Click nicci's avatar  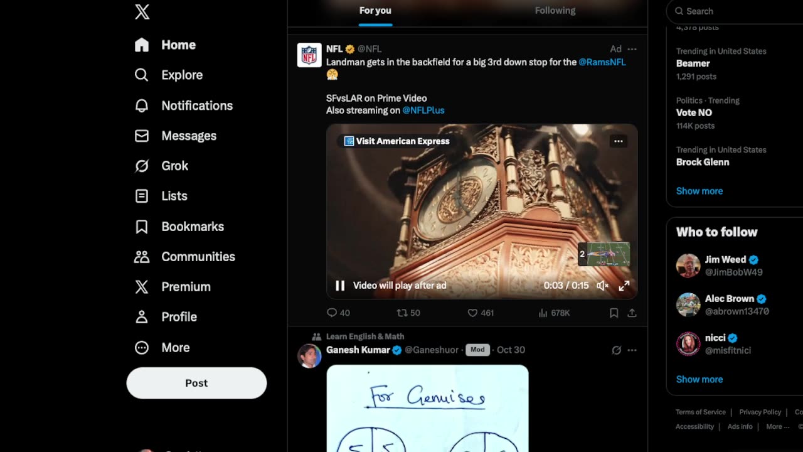688,343
